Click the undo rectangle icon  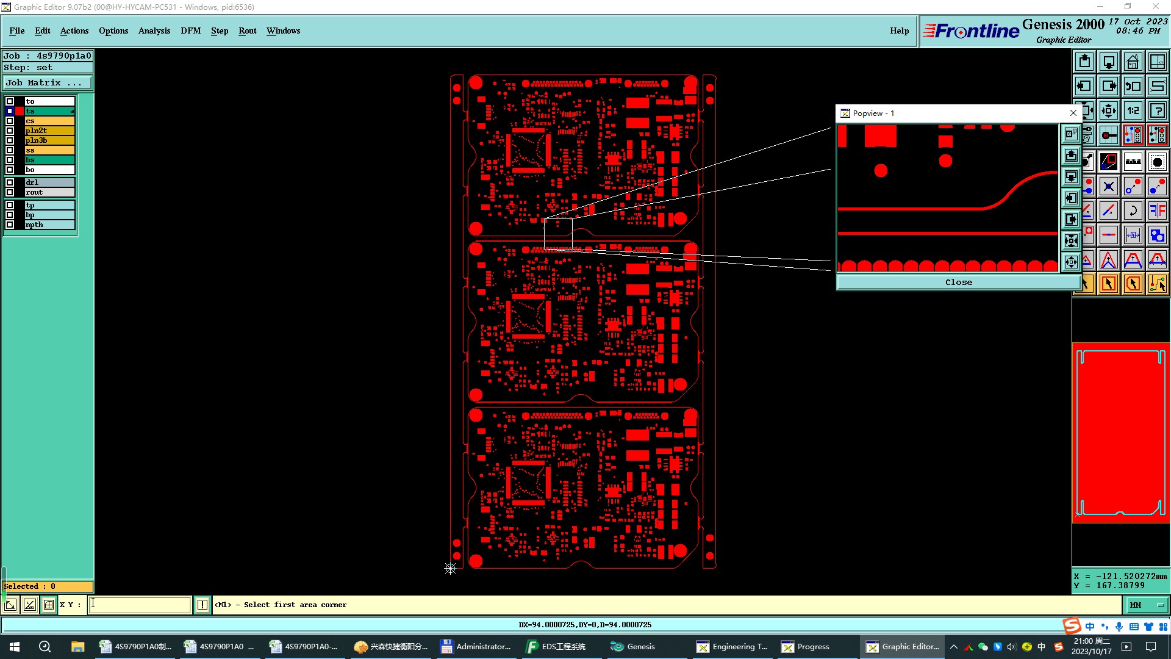[x=1133, y=86]
